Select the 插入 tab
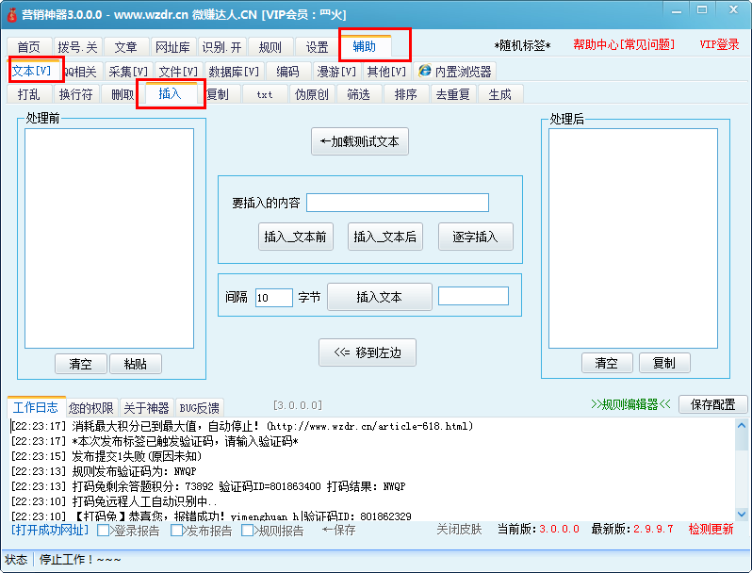 coord(171,93)
